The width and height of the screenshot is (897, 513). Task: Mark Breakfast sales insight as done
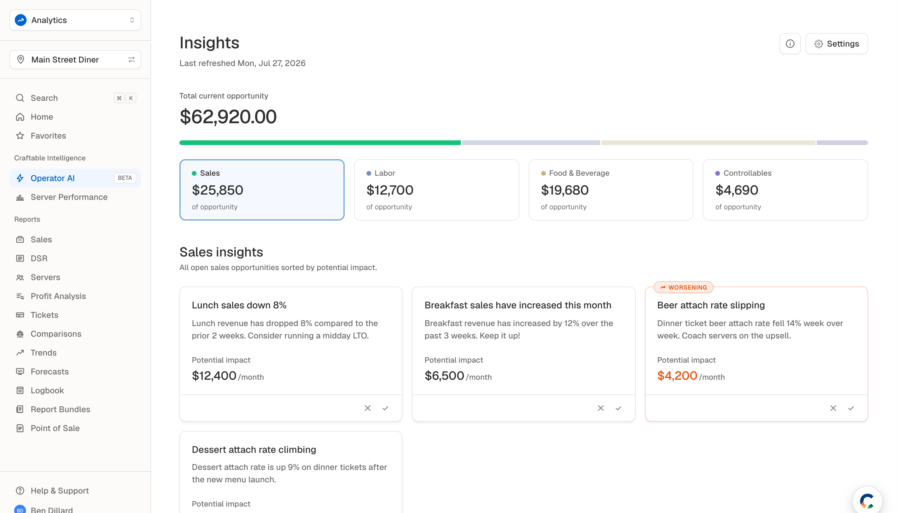(x=618, y=408)
